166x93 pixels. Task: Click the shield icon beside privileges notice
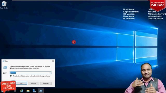pos(11,76)
